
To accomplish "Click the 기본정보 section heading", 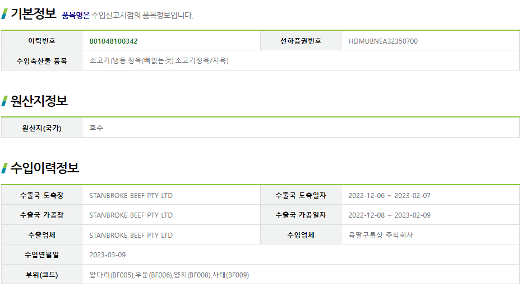I will [34, 13].
